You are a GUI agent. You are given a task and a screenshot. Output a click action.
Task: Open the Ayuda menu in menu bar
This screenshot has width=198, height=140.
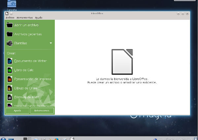coord(39,17)
